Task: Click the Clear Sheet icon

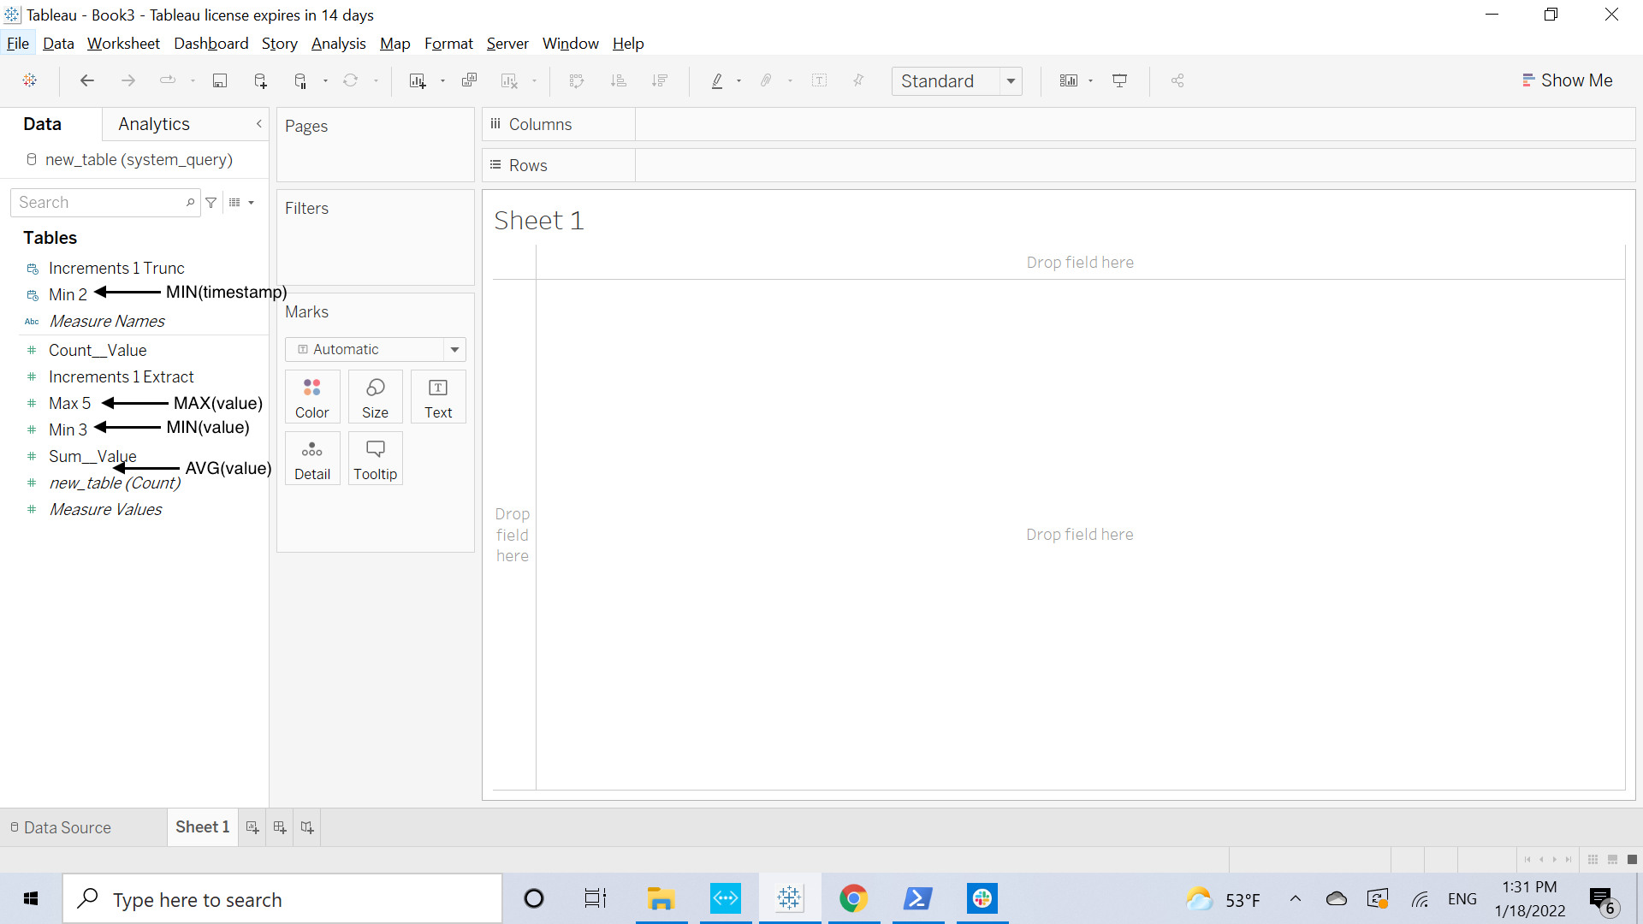Action: pos(509,80)
